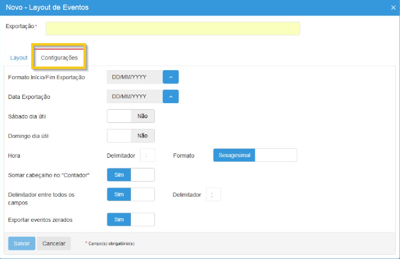This screenshot has height=259, width=400.
Task: Switch to the Layout tab
Action: coord(19,58)
